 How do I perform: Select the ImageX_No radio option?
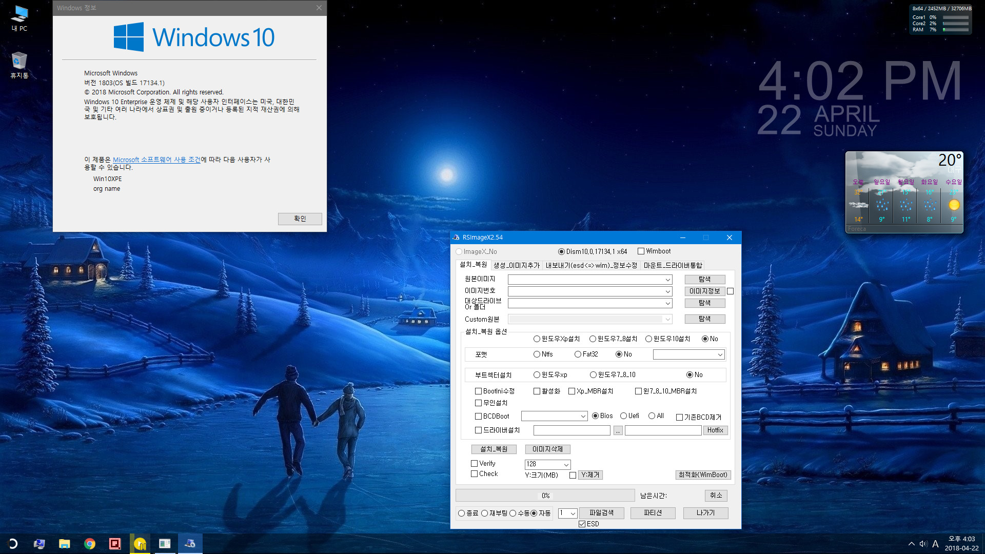coord(459,252)
